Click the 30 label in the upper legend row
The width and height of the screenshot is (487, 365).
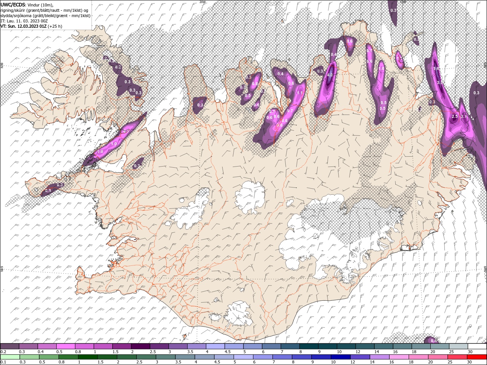[470, 352]
